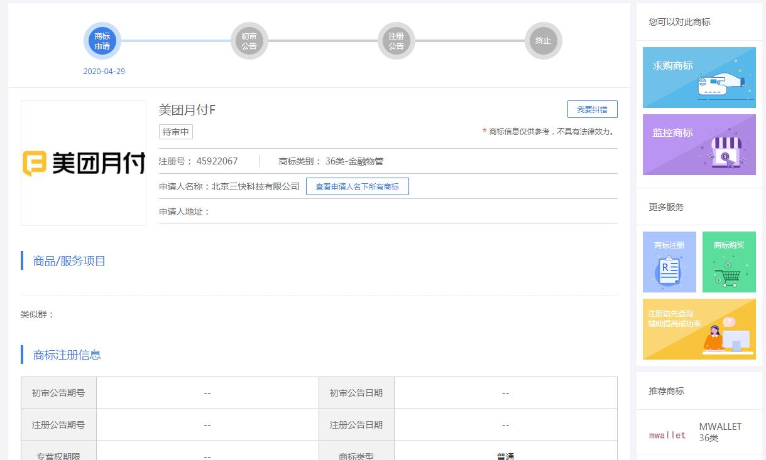This screenshot has width=766, height=460.
Task: Open the 商标注册 service tile
Action: [x=669, y=262]
